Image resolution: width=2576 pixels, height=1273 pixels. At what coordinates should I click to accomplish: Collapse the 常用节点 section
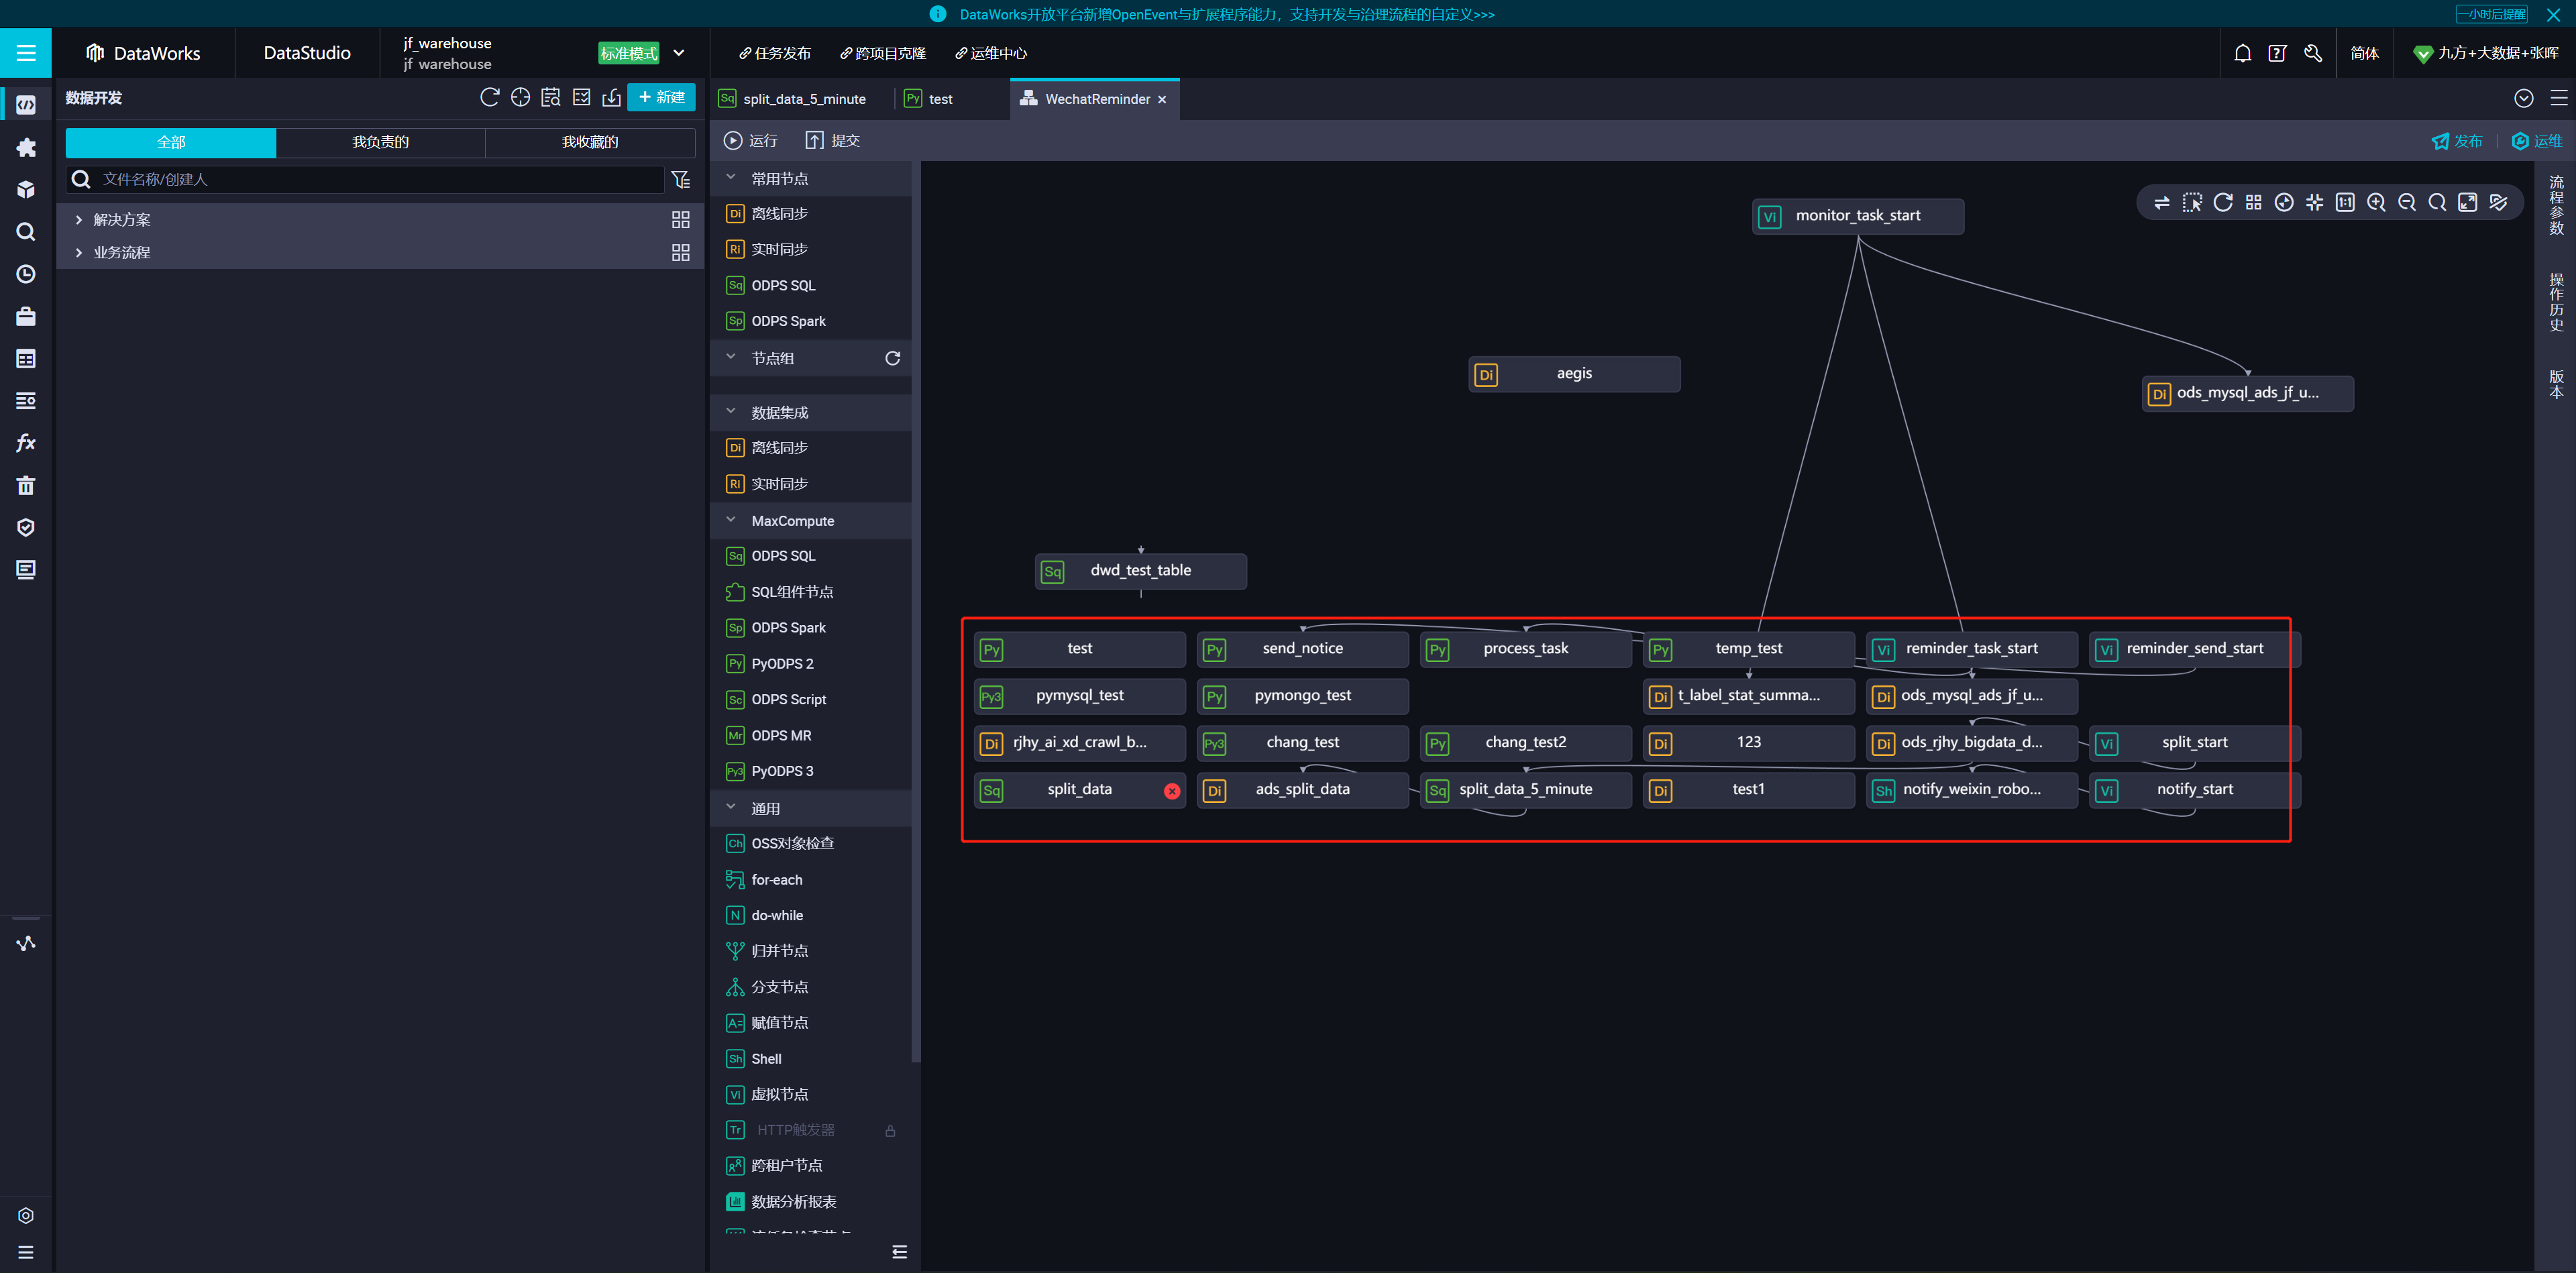731,178
